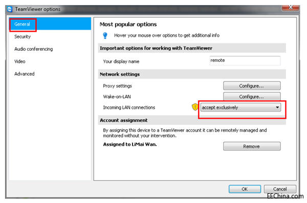
Task: Remove the account assignment
Action: click(x=252, y=146)
